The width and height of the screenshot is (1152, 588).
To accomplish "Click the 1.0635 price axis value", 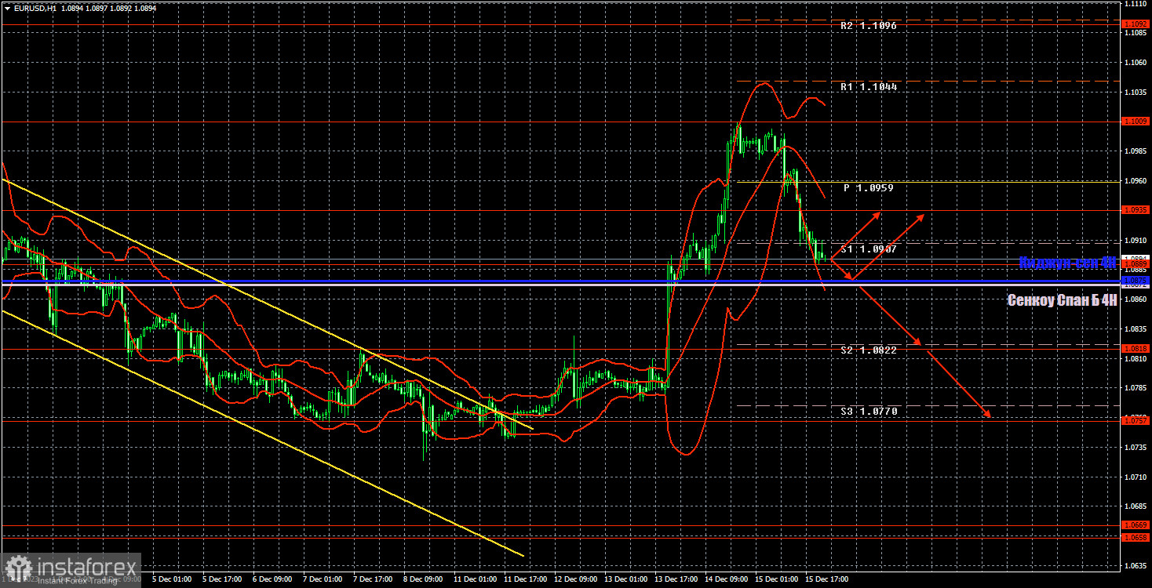I will [x=1136, y=565].
